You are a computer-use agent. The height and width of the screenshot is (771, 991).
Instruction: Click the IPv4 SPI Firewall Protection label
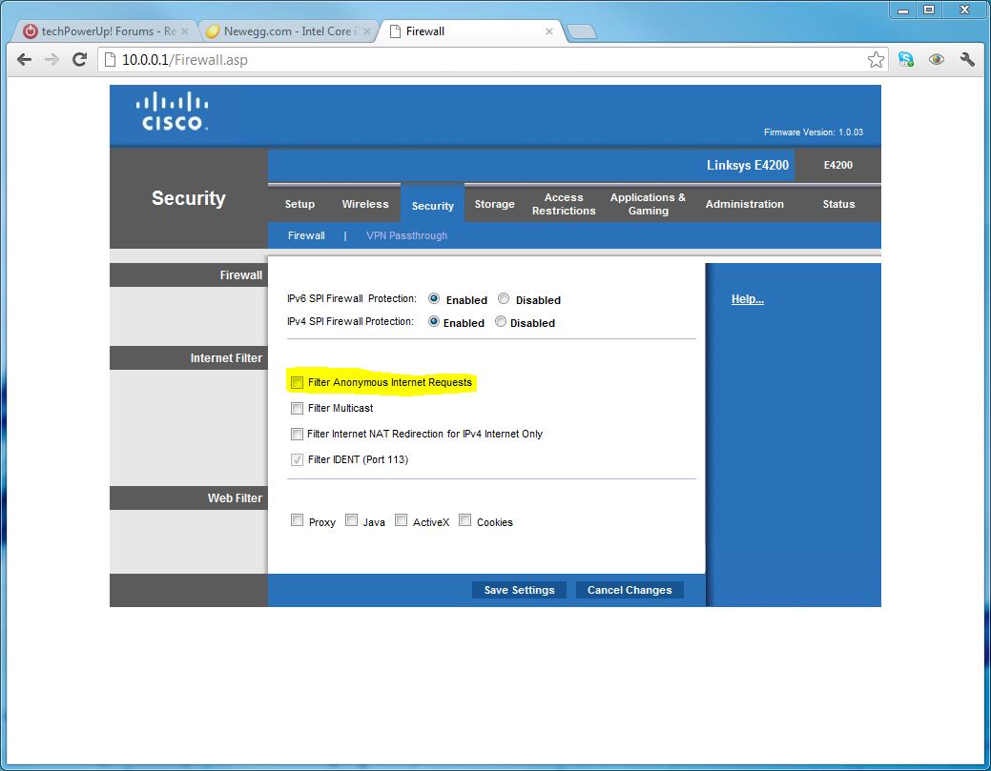click(x=350, y=321)
